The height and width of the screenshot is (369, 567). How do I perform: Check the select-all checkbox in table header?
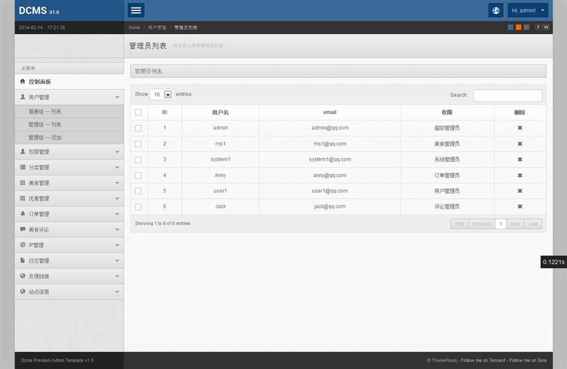138,112
